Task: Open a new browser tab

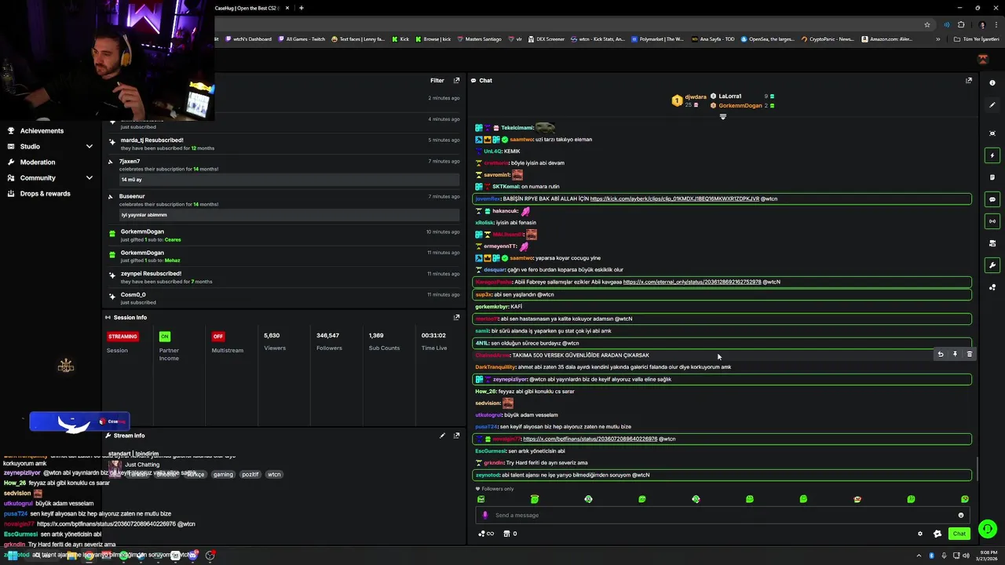Action: (x=301, y=8)
